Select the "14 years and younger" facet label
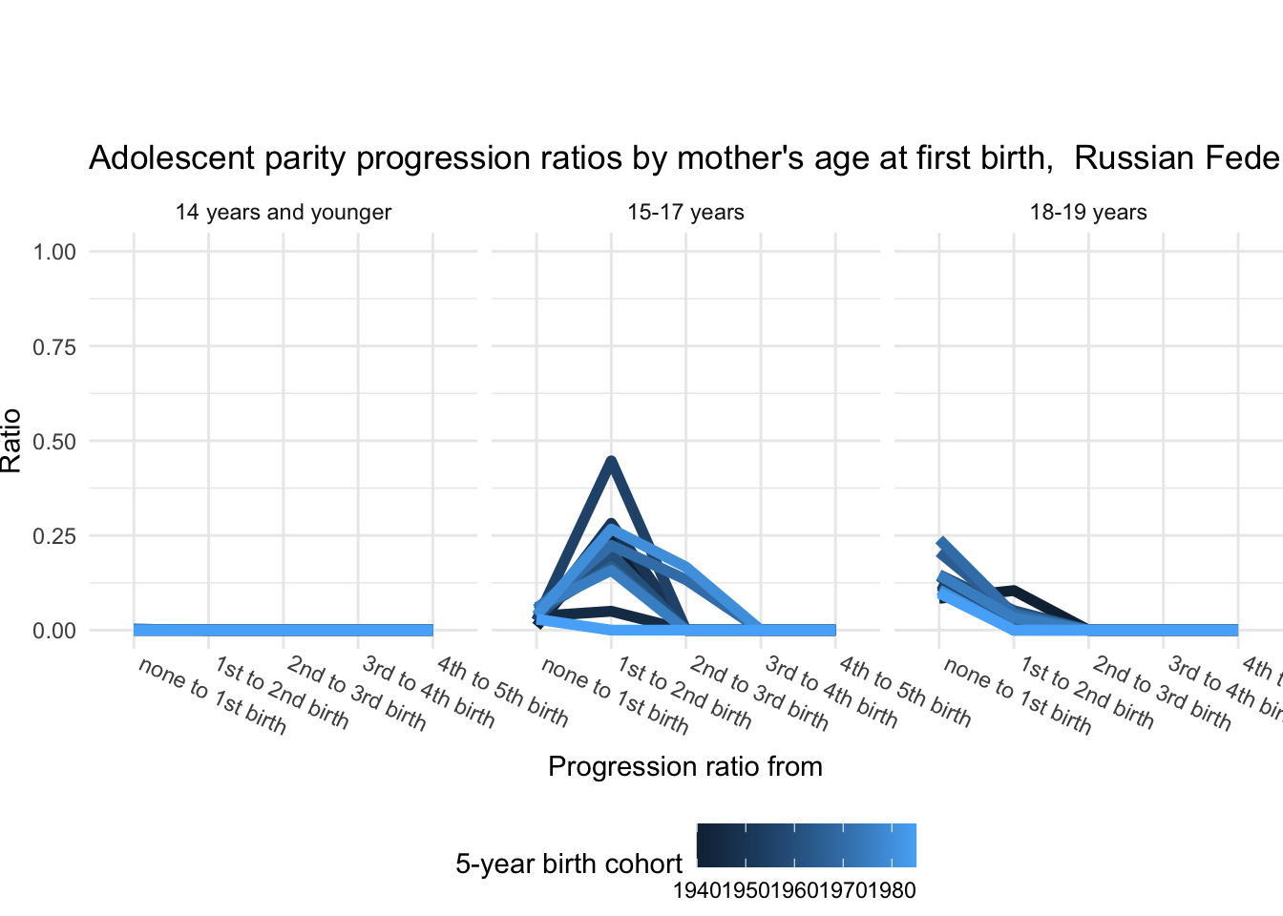Image resolution: width=1283 pixels, height=916 pixels. (x=284, y=212)
